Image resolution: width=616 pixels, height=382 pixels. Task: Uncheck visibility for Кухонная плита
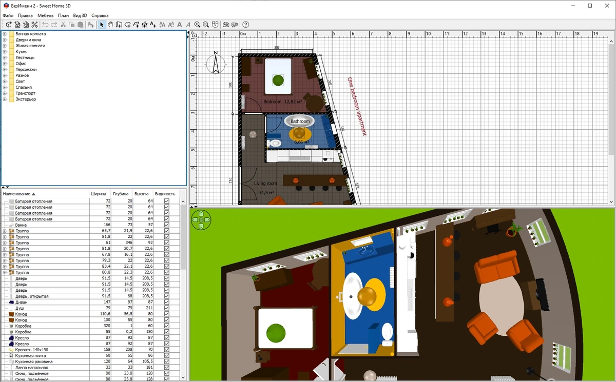click(x=167, y=355)
